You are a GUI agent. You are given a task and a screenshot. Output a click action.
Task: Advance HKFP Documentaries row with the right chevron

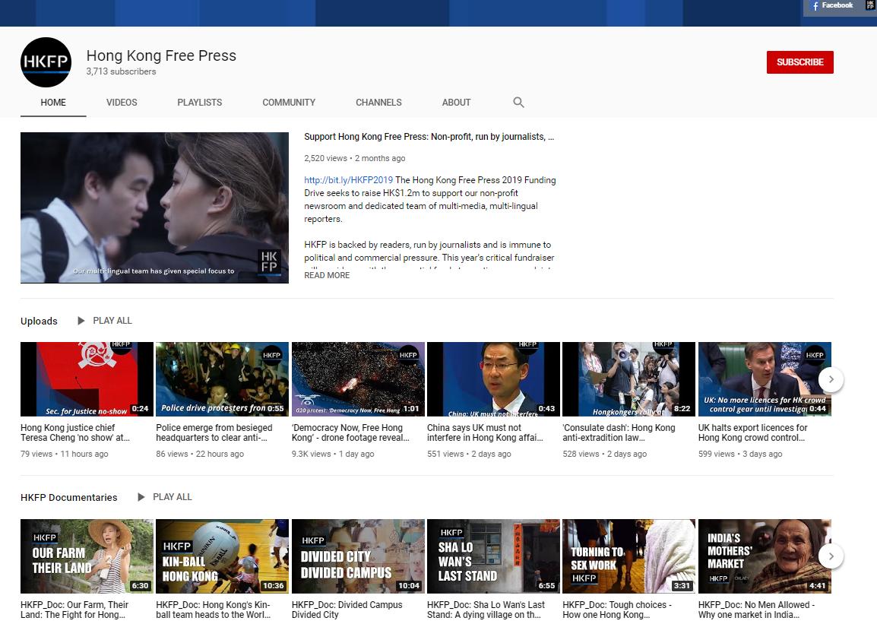(x=831, y=556)
